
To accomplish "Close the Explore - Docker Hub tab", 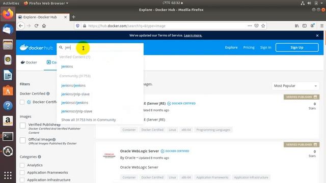I will pyautogui.click(x=65, y=17).
